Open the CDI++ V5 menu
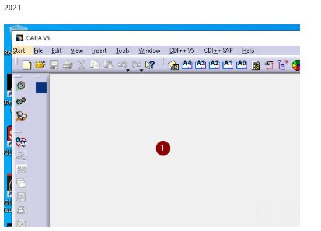Screen dimensions: 321x231 point(182,51)
